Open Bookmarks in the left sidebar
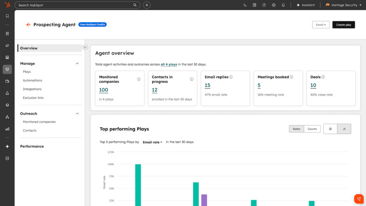 [7, 16]
